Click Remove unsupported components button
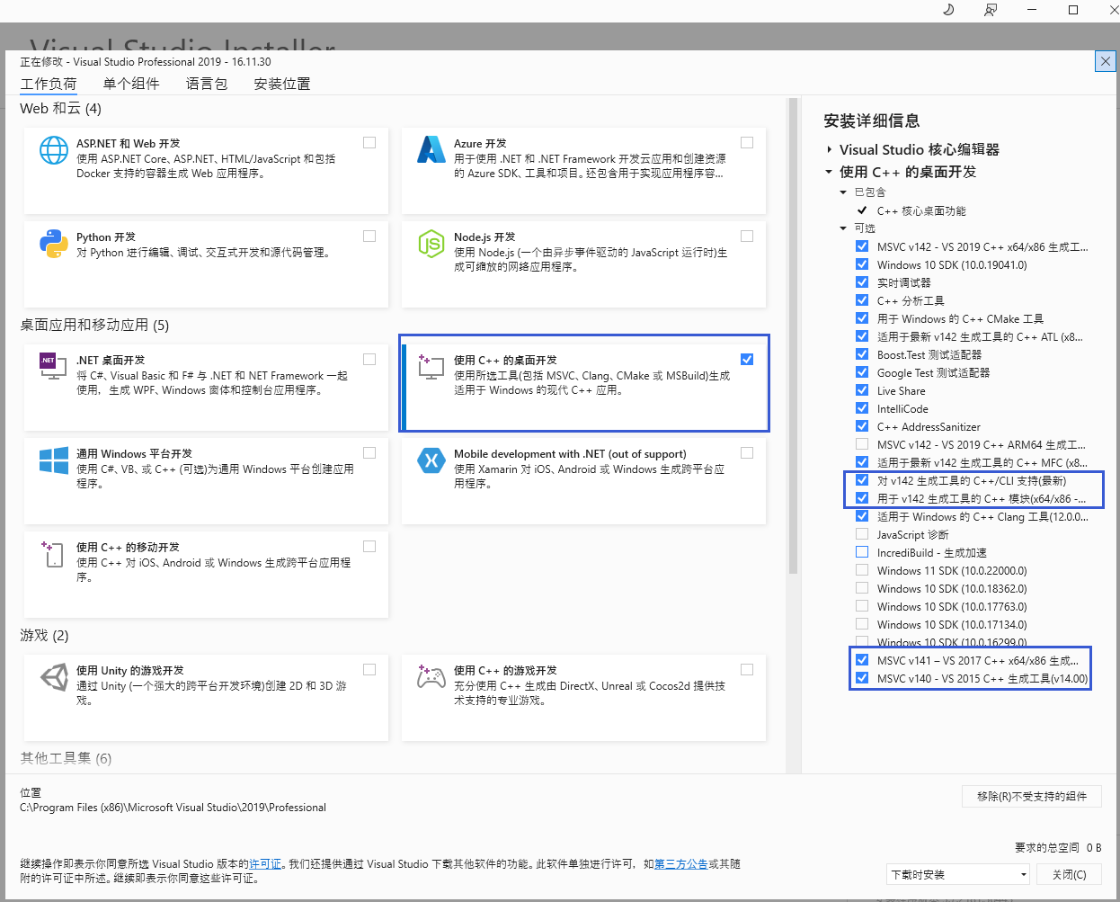 pos(1032,797)
